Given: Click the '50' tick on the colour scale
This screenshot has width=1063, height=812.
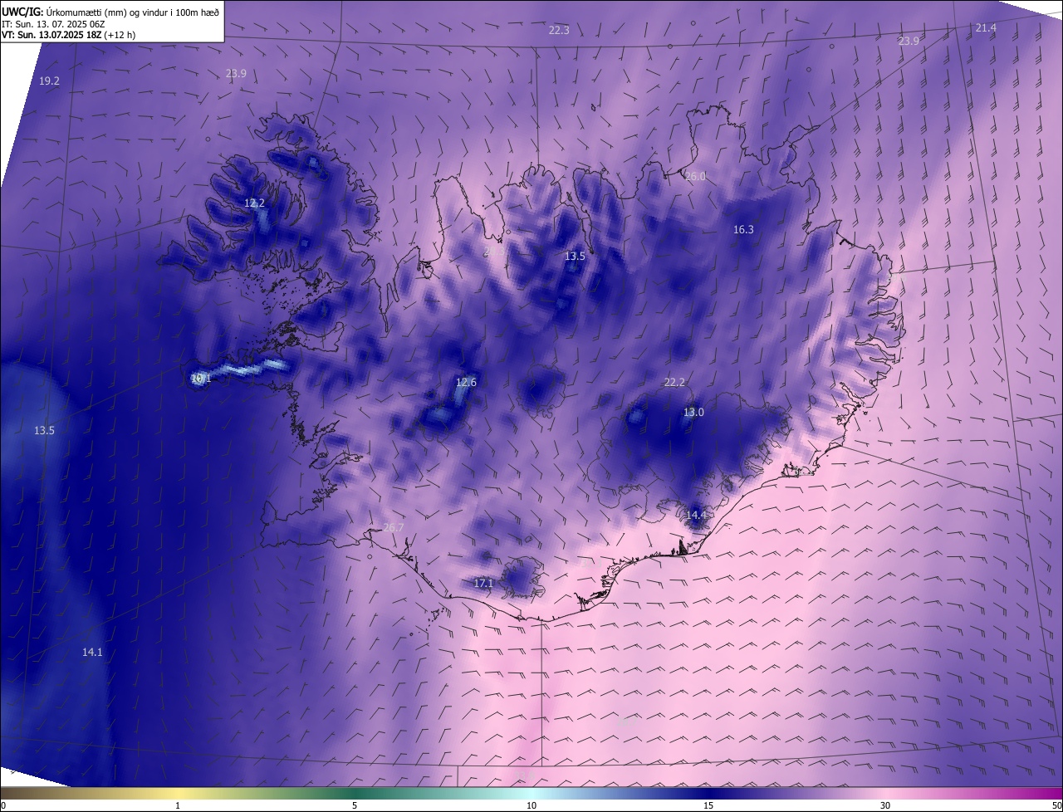Looking at the screenshot, I should click(1056, 805).
